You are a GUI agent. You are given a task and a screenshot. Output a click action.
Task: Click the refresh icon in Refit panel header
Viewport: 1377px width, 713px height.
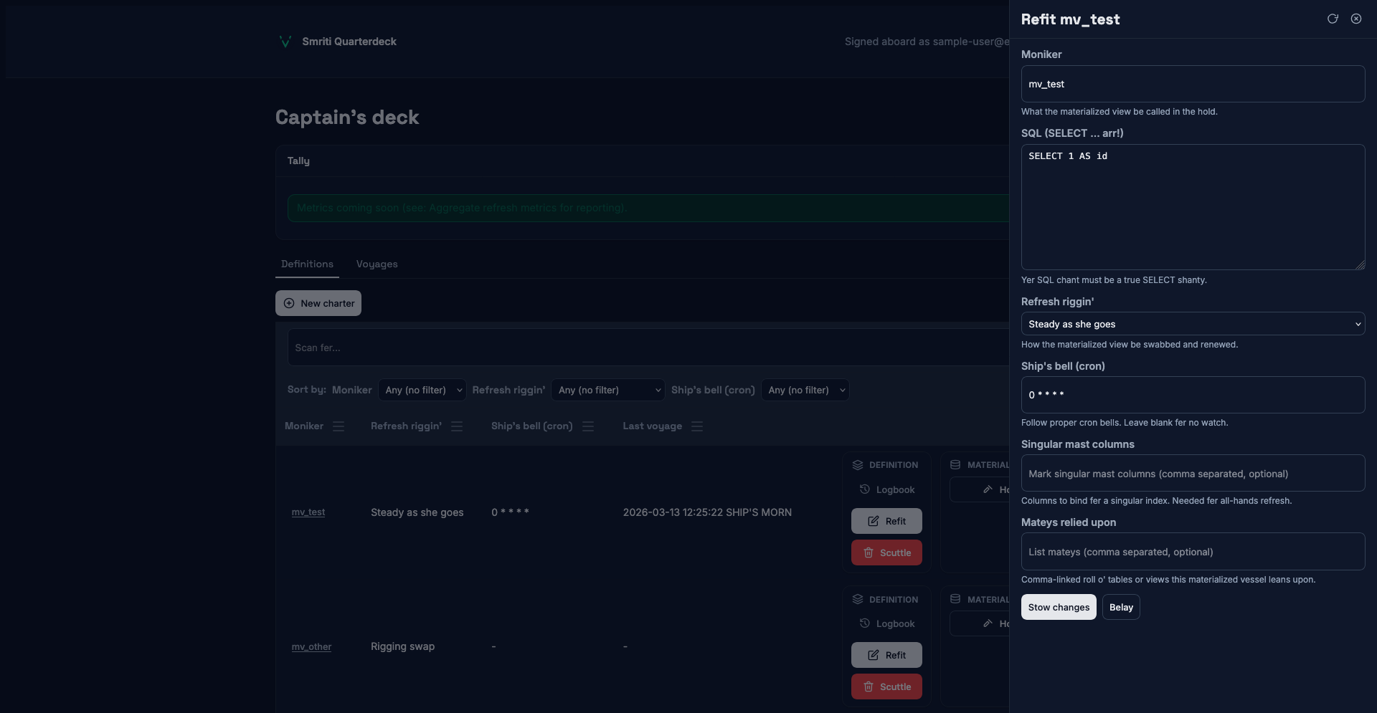click(x=1332, y=19)
